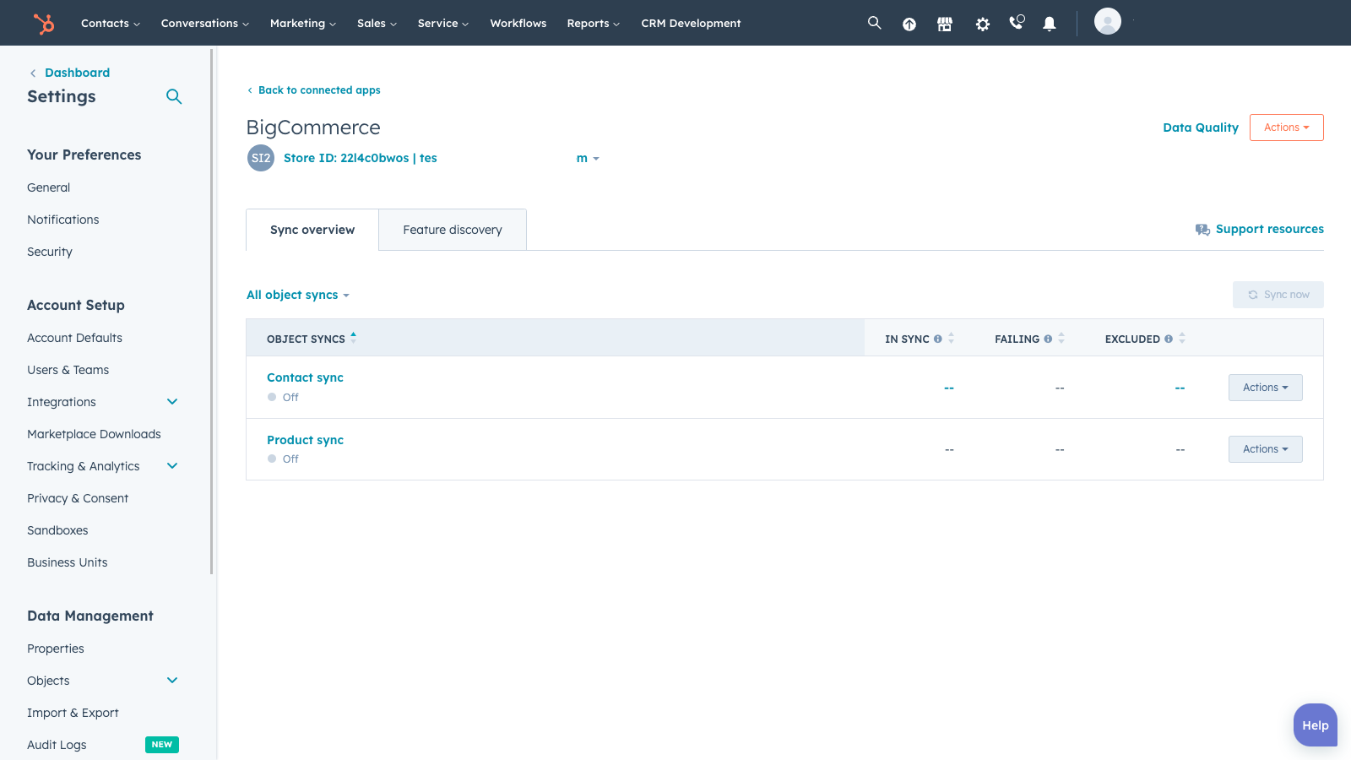Open Contact sync link
Image resolution: width=1351 pixels, height=760 pixels.
(305, 377)
